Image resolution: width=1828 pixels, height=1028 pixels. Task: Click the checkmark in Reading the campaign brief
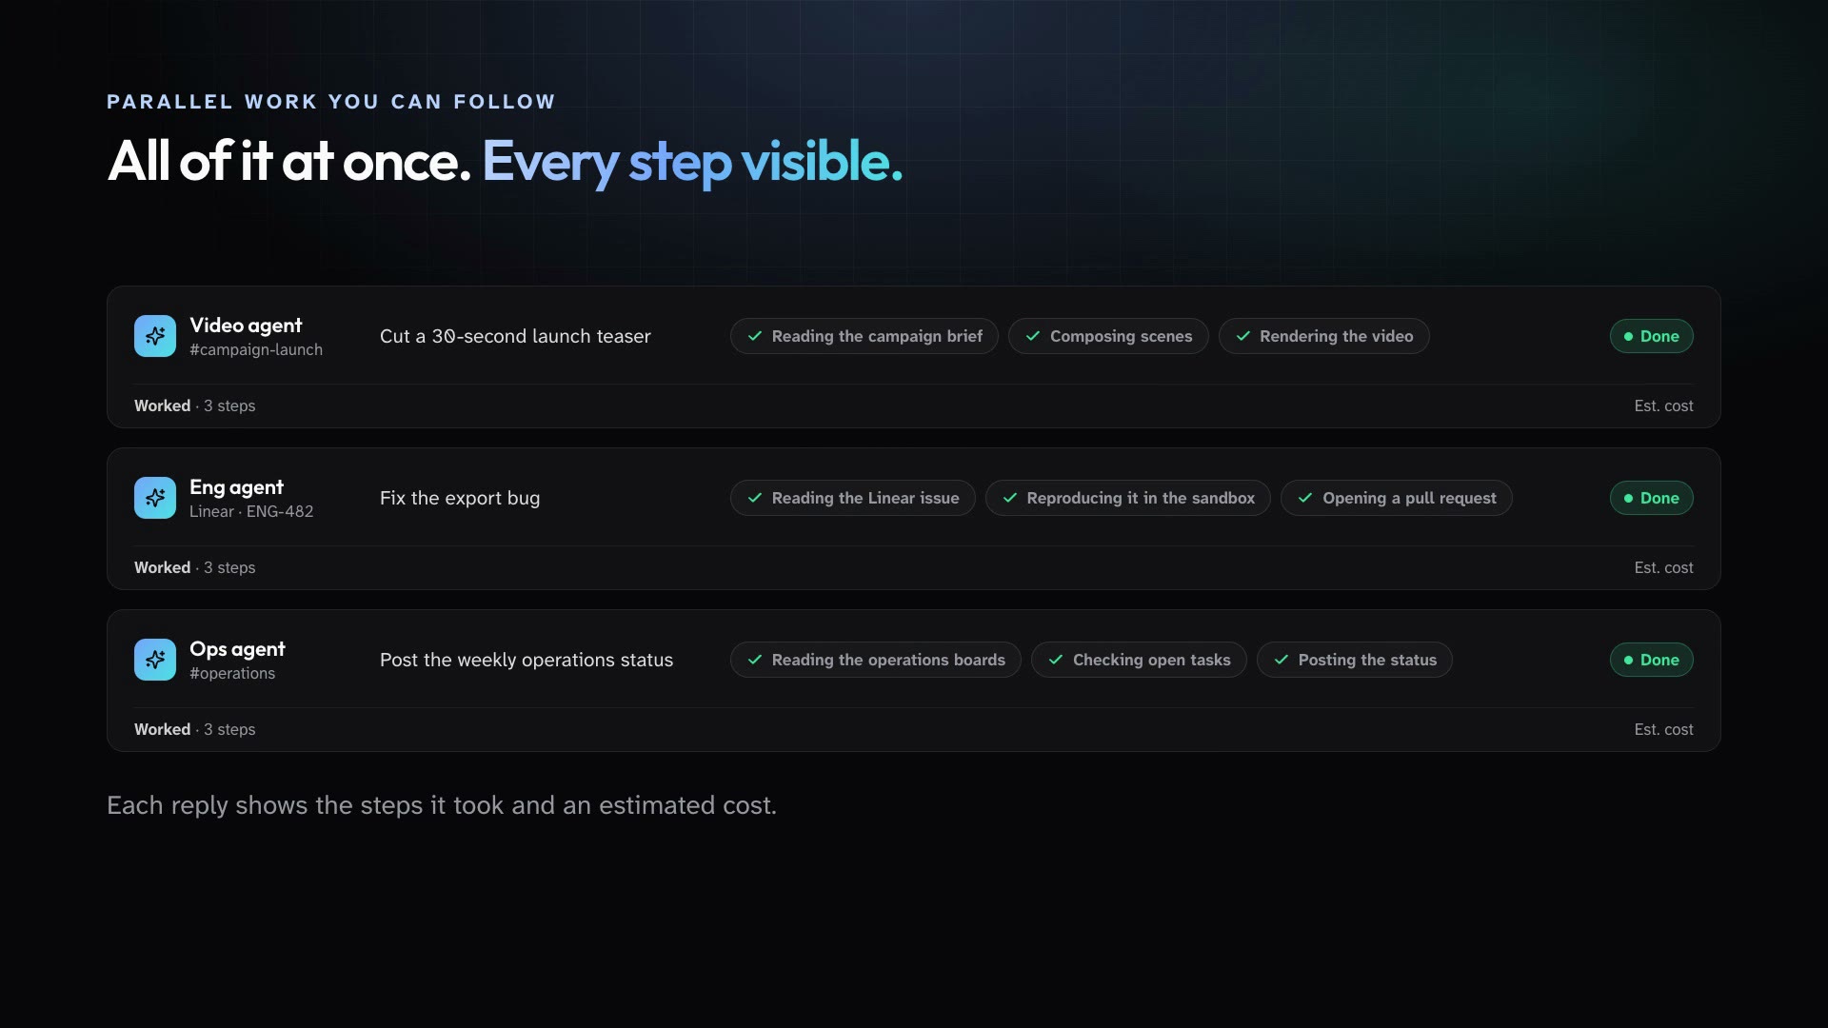[x=755, y=336]
